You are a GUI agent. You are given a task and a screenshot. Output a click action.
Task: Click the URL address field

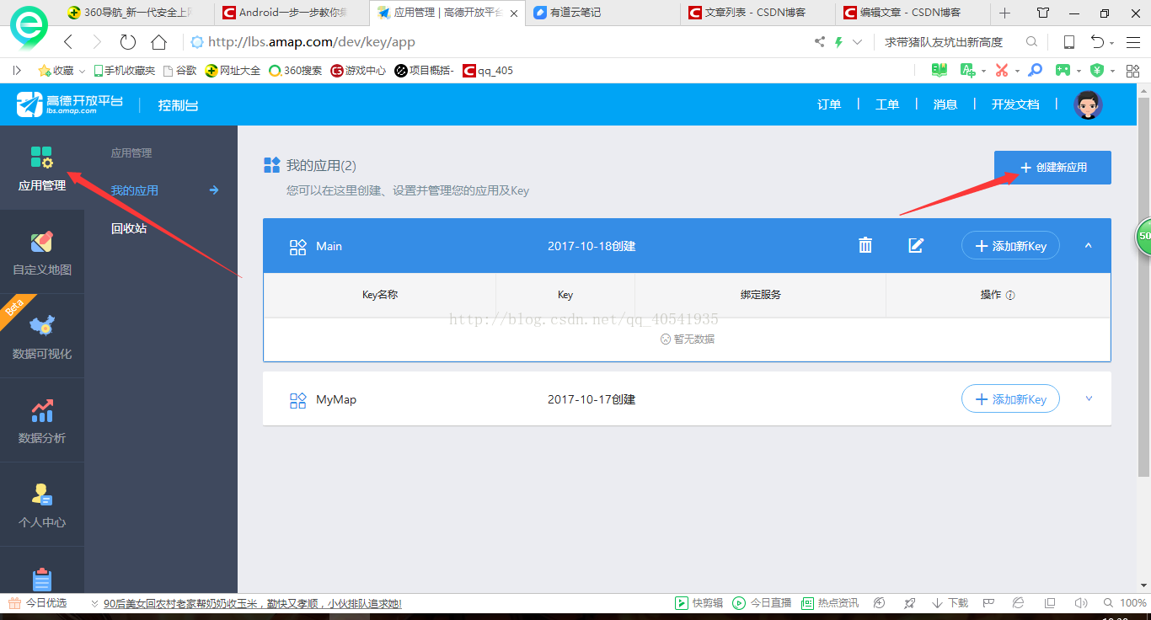[x=497, y=42]
